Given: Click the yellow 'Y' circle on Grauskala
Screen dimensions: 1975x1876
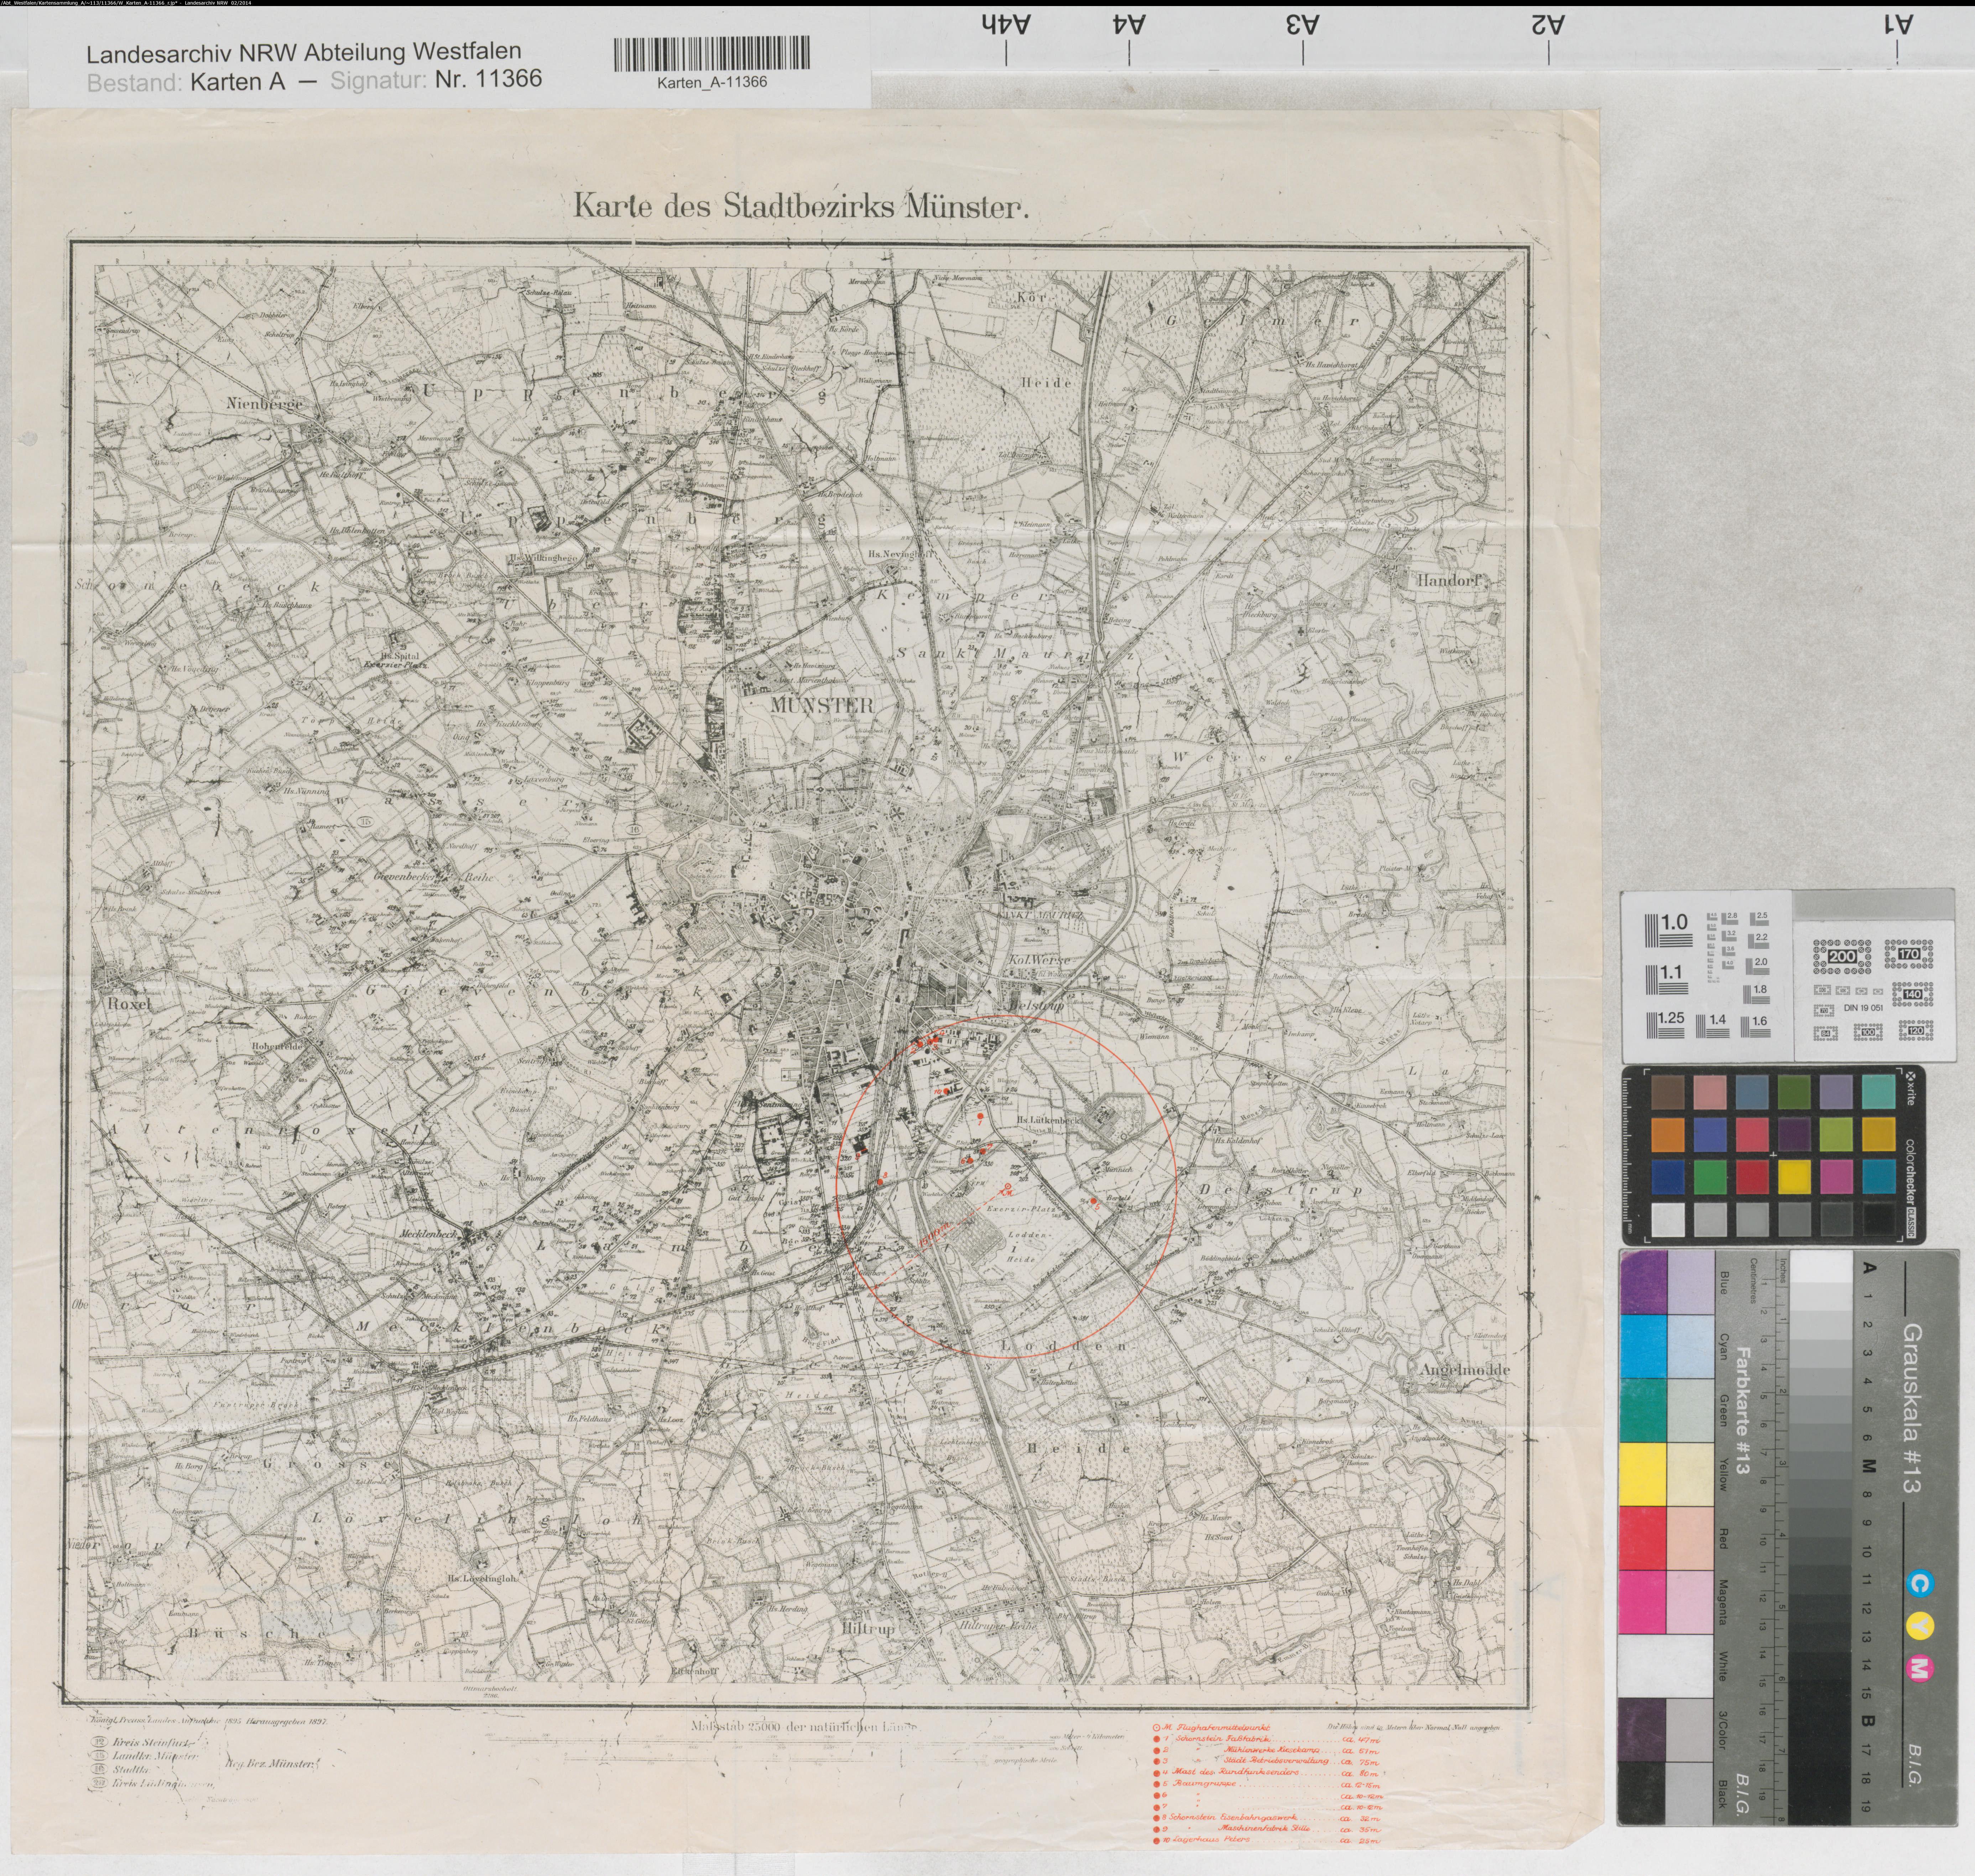Looking at the screenshot, I should pos(1921,1626).
